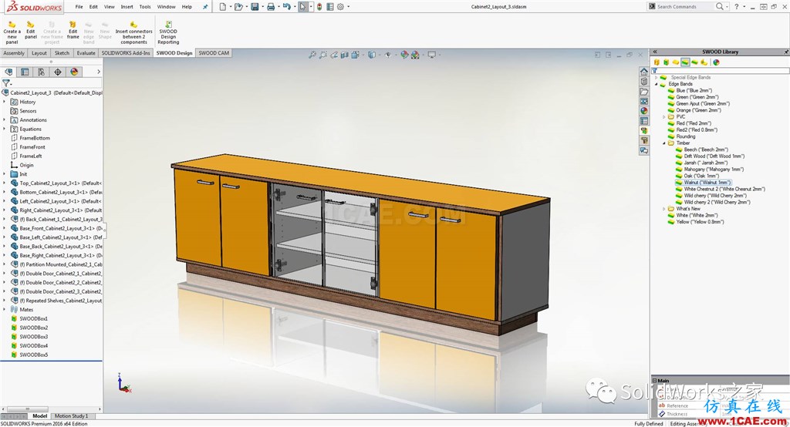This screenshot has height=427, width=790.
Task: Open the Appearances color ball task pane icon
Action: [x=644, y=111]
